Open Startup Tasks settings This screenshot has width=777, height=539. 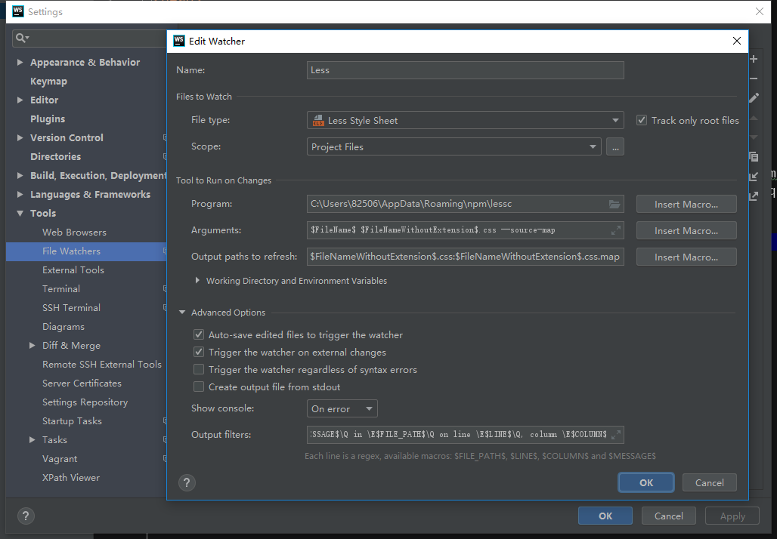pyautogui.click(x=72, y=420)
